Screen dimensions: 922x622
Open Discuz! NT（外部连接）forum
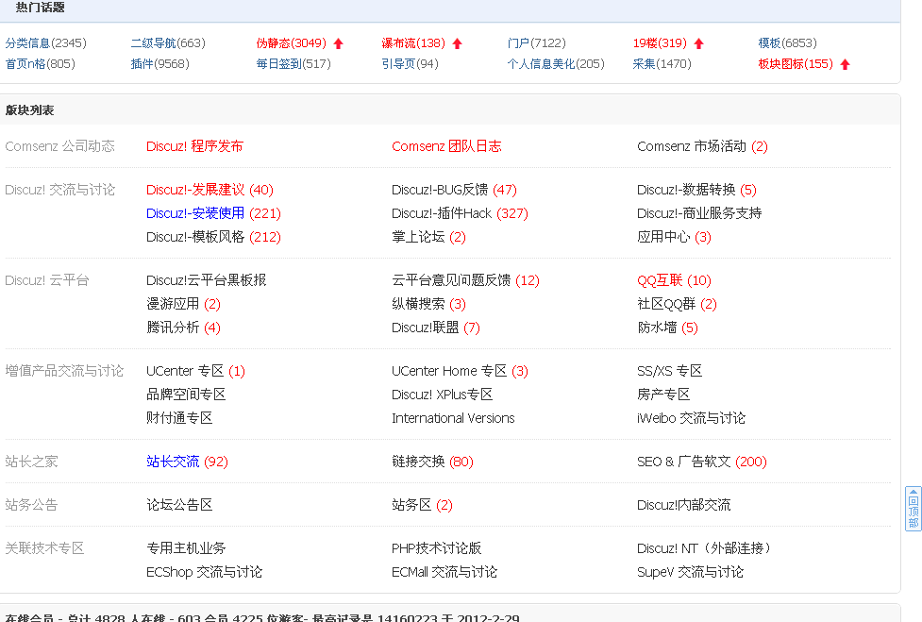pyautogui.click(x=704, y=548)
